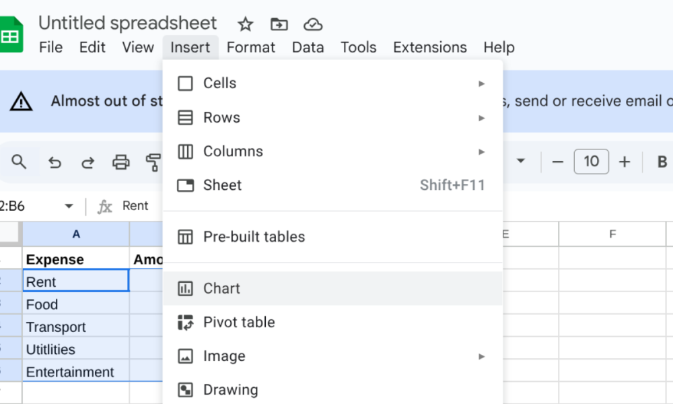Open the Google Sheets home logo

[x=11, y=35]
